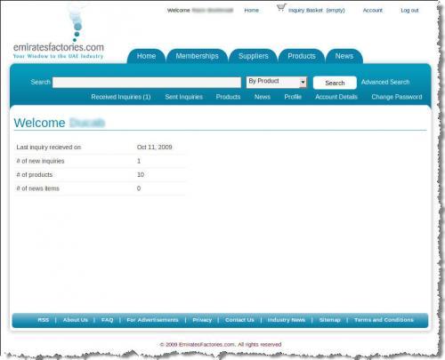
Task: Click the EmiratesFactories.com copyright text
Action: [x=221, y=344]
